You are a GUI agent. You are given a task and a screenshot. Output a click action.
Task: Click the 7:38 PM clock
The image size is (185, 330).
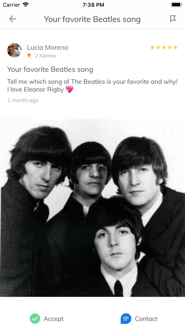point(93,5)
